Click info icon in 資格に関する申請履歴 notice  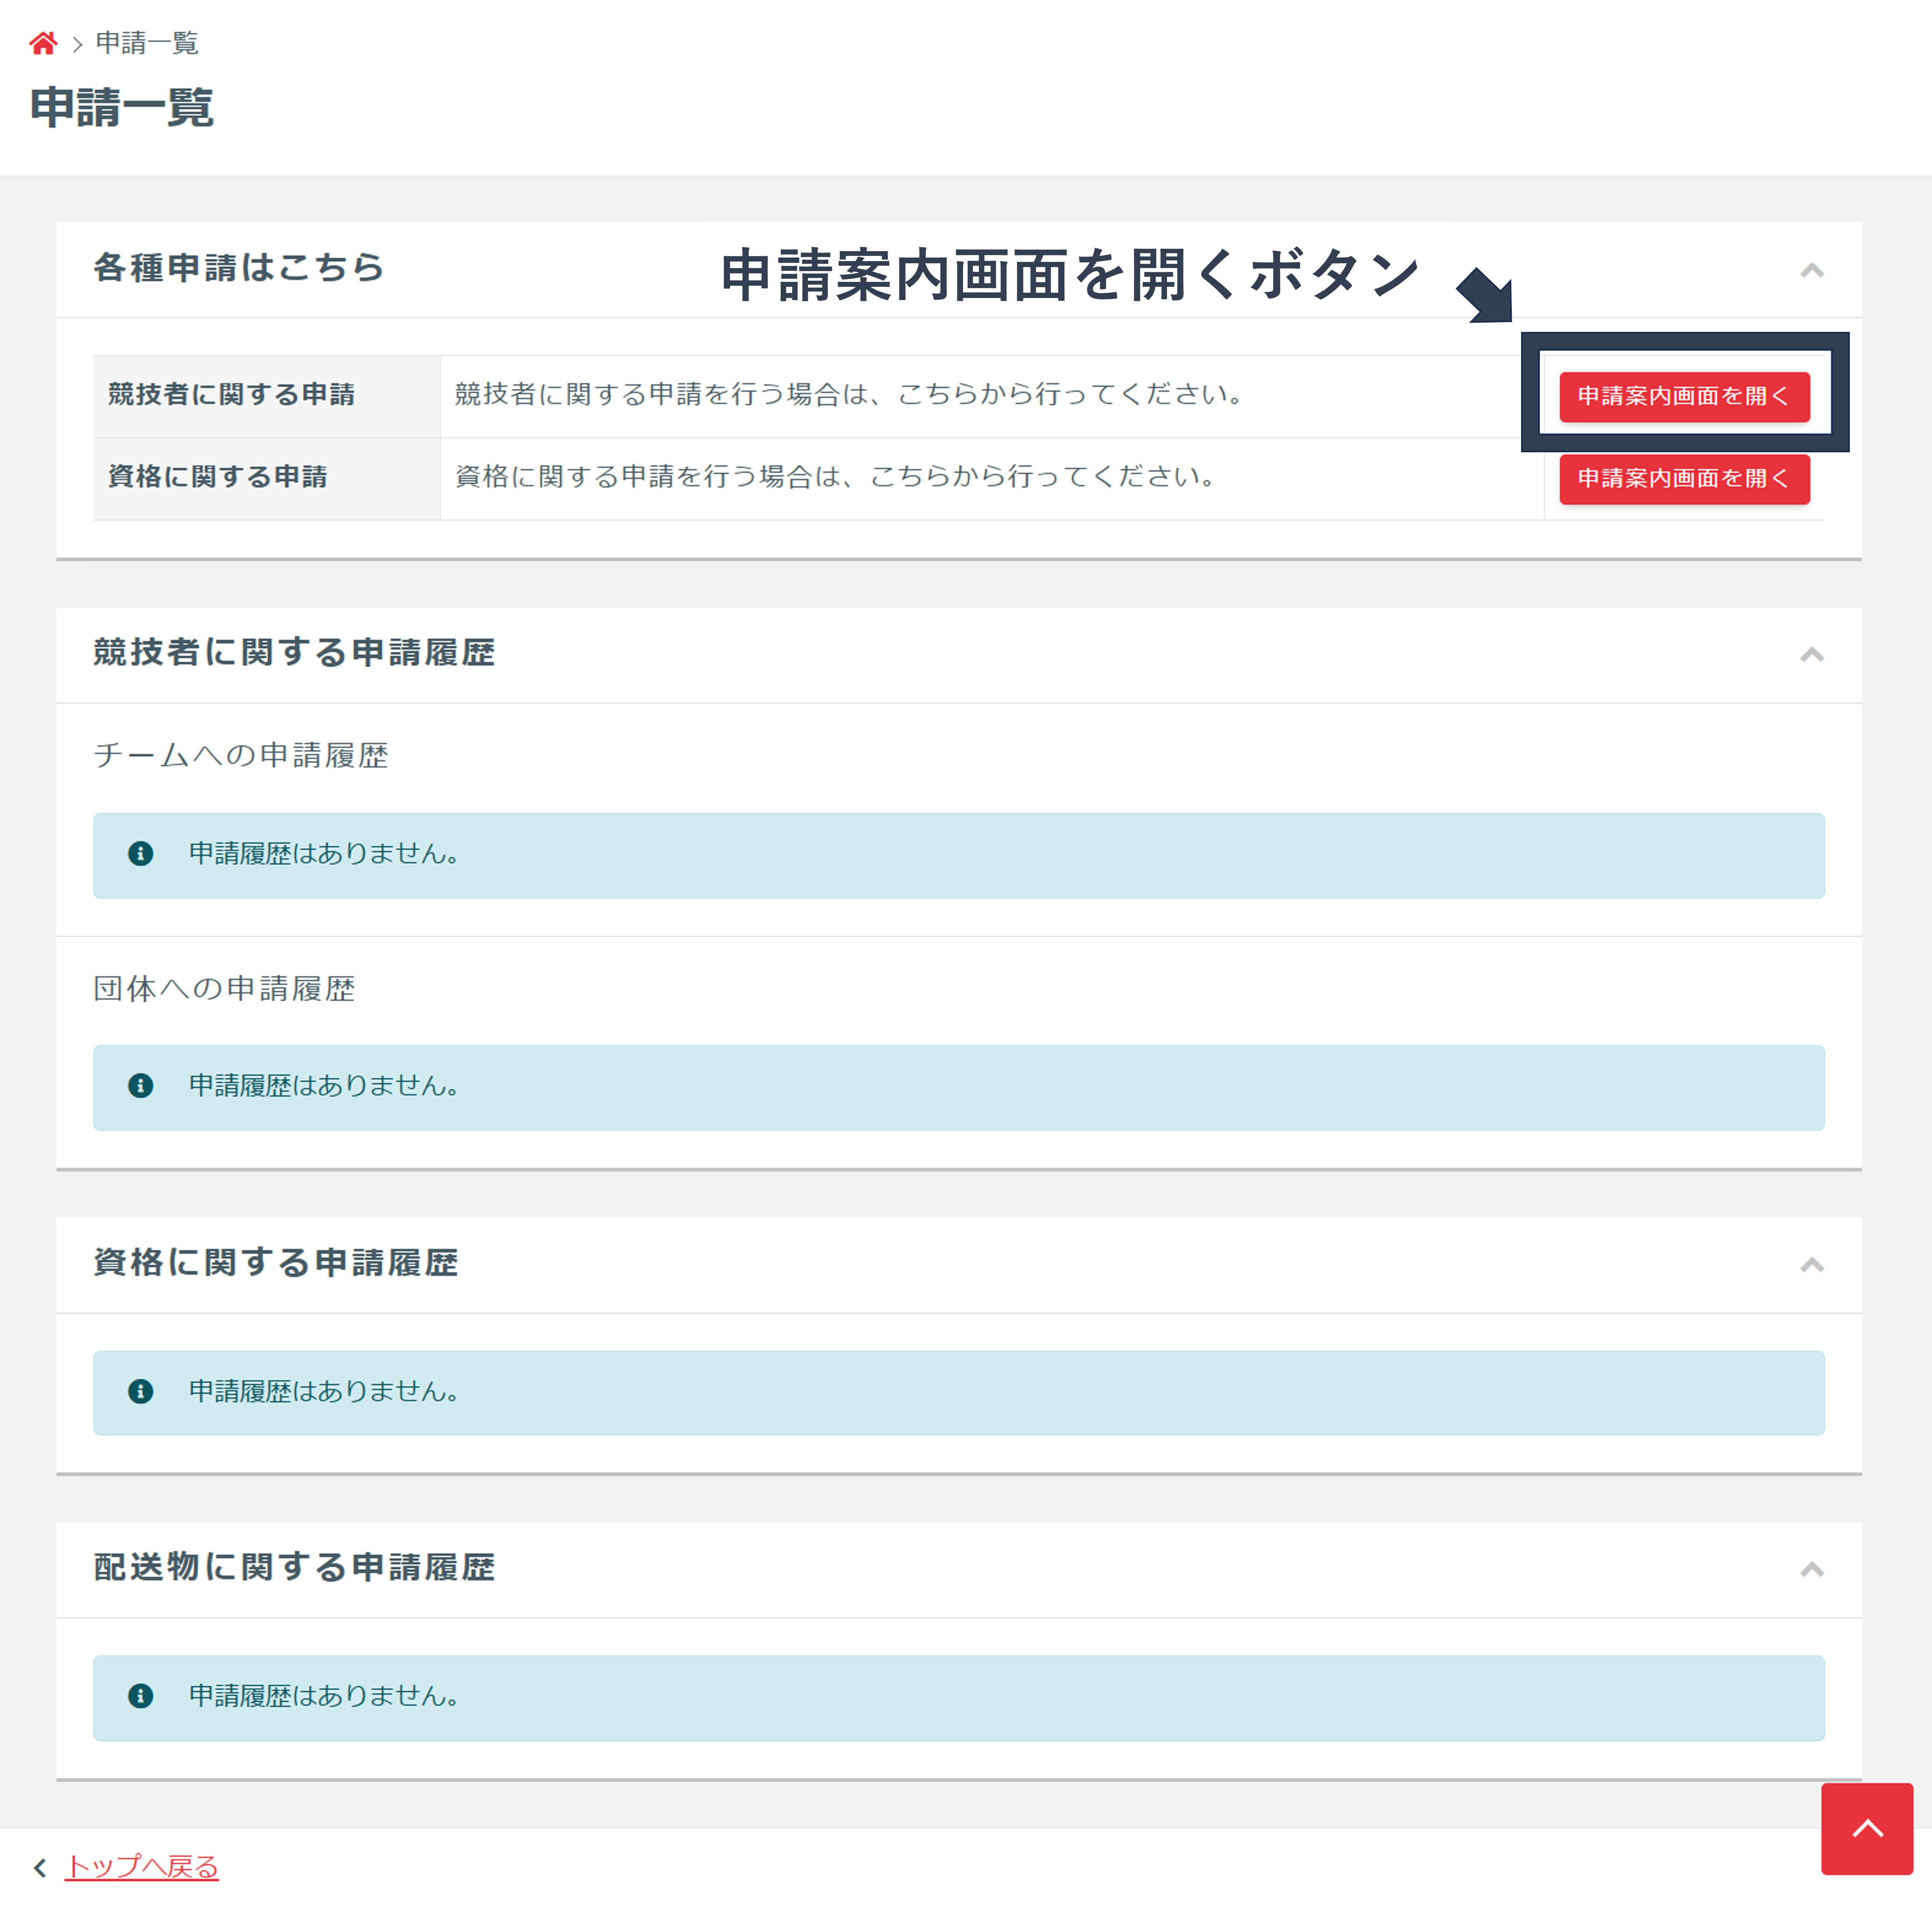141,1391
